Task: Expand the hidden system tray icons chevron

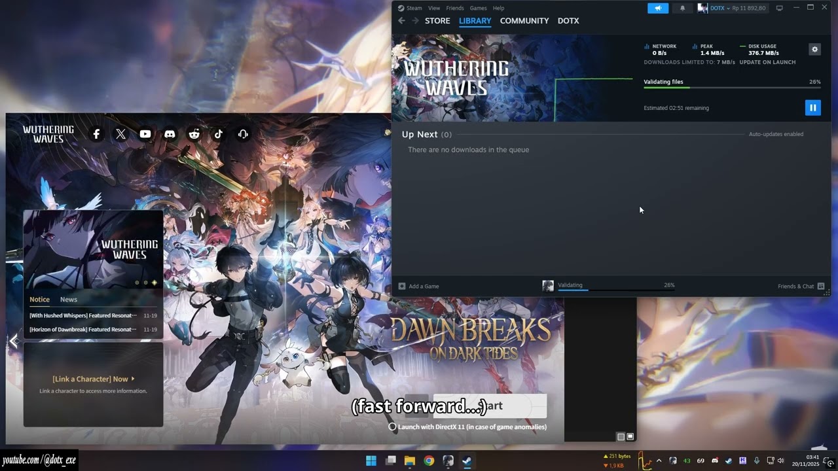Action: pos(659,461)
